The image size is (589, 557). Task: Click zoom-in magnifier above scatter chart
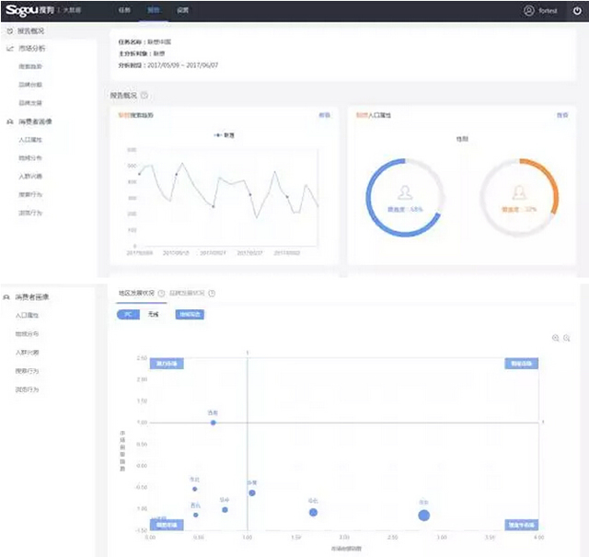[x=556, y=339]
